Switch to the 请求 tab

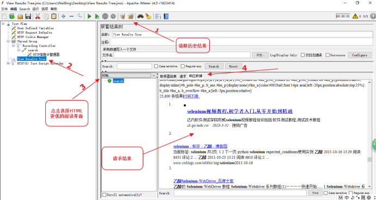click(183, 76)
